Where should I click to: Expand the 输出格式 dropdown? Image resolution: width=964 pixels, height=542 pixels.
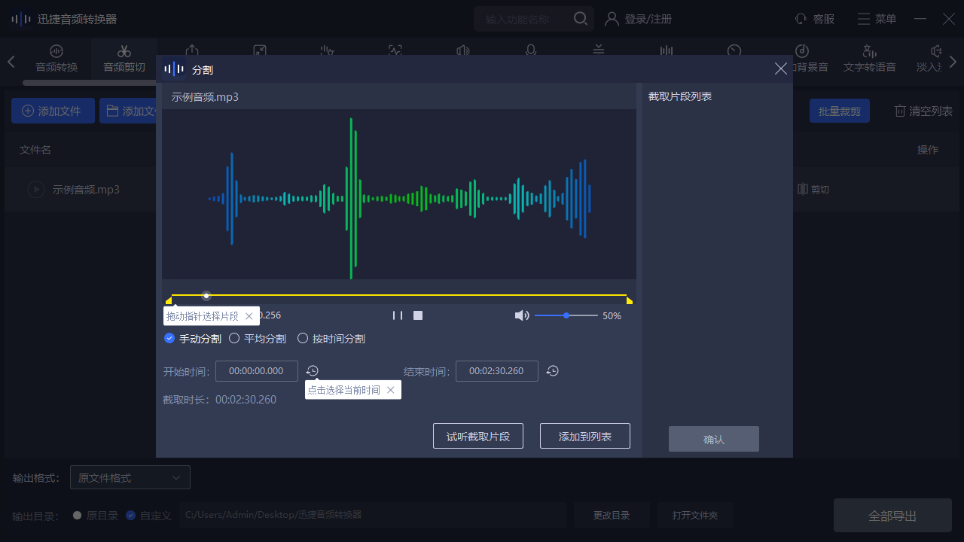(x=130, y=477)
